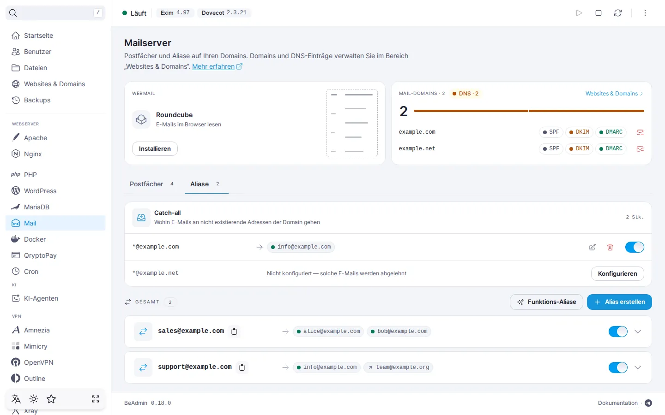
Task: Click the alias arrows icon beside sales@example.com
Action: pos(143,332)
